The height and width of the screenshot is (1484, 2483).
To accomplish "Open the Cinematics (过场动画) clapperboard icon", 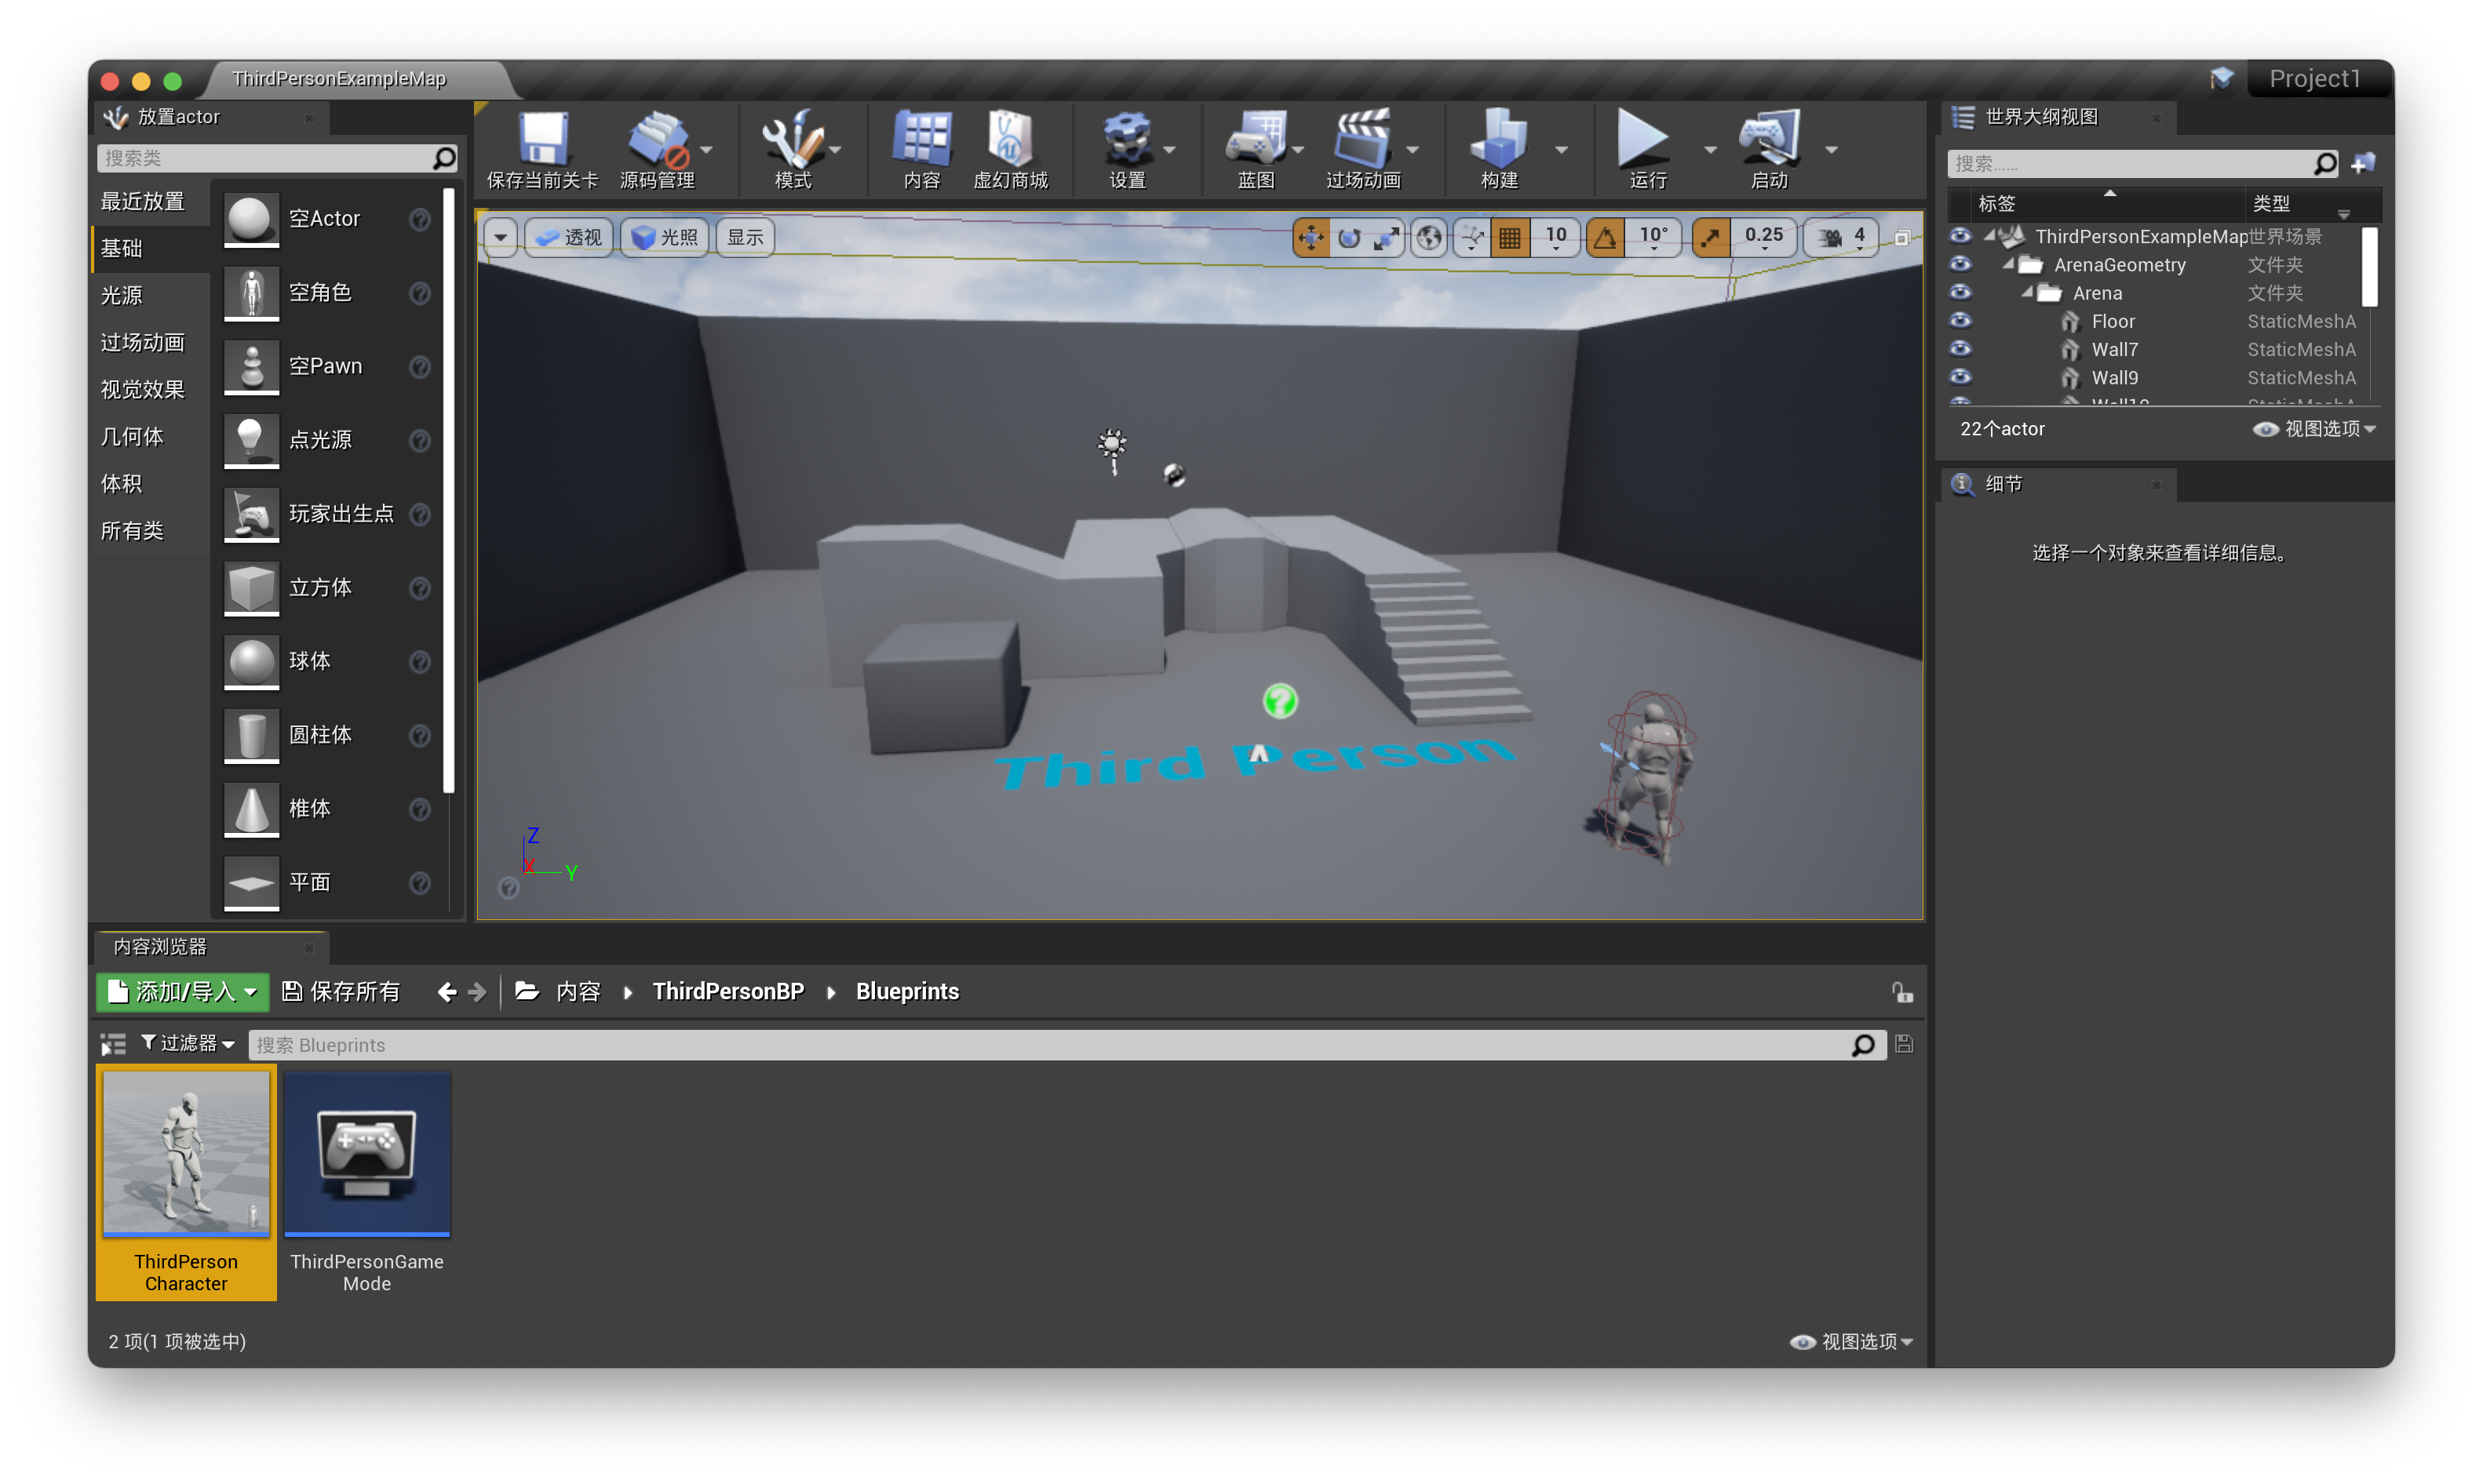I will [1362, 138].
